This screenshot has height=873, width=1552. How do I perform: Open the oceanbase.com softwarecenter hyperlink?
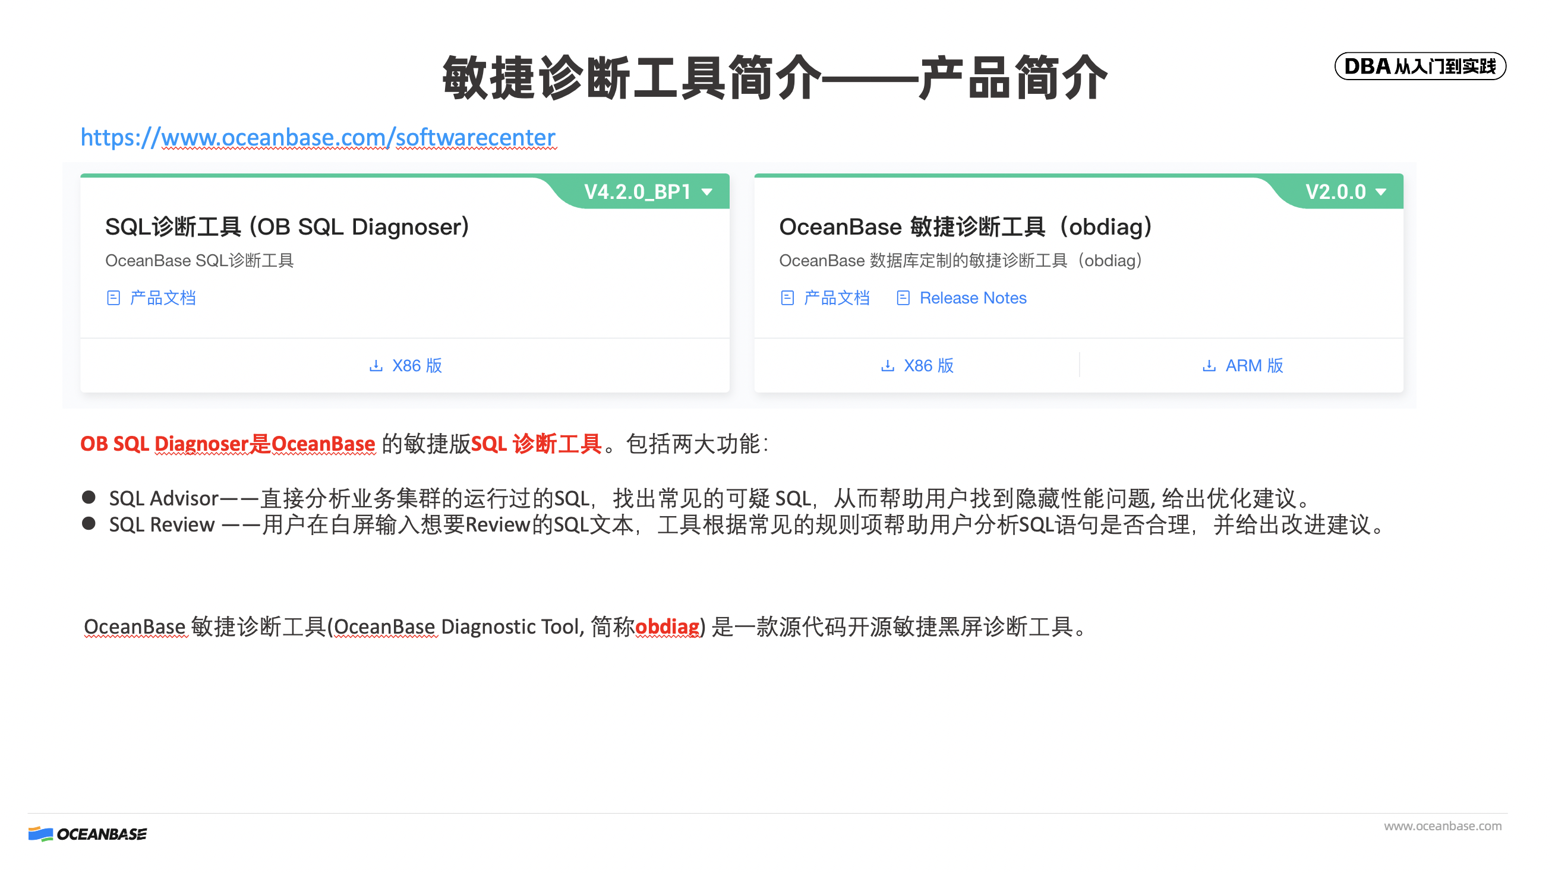click(318, 138)
